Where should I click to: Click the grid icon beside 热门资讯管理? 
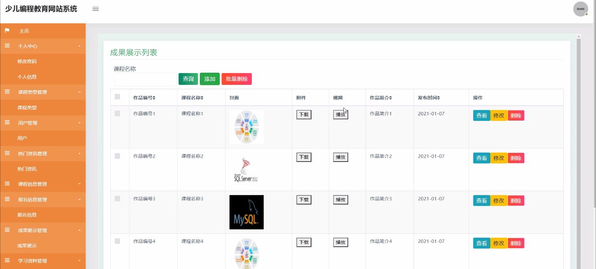click(x=7, y=153)
